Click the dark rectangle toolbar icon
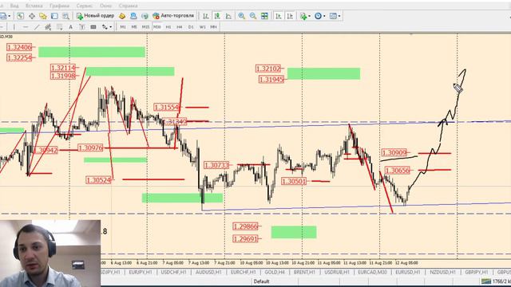This screenshot has height=287, width=511. click(x=93, y=27)
